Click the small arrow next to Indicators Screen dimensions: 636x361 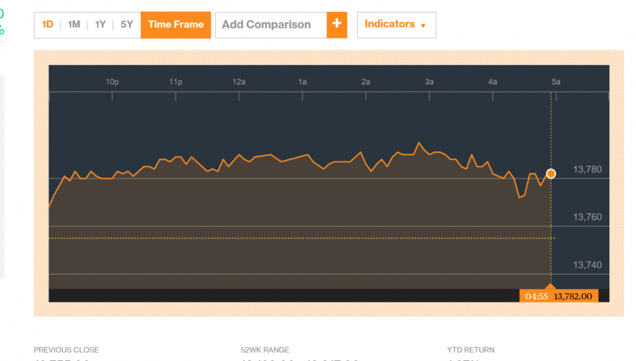424,26
